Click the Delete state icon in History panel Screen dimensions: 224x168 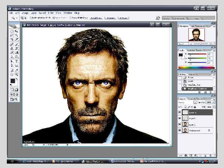tap(210, 92)
